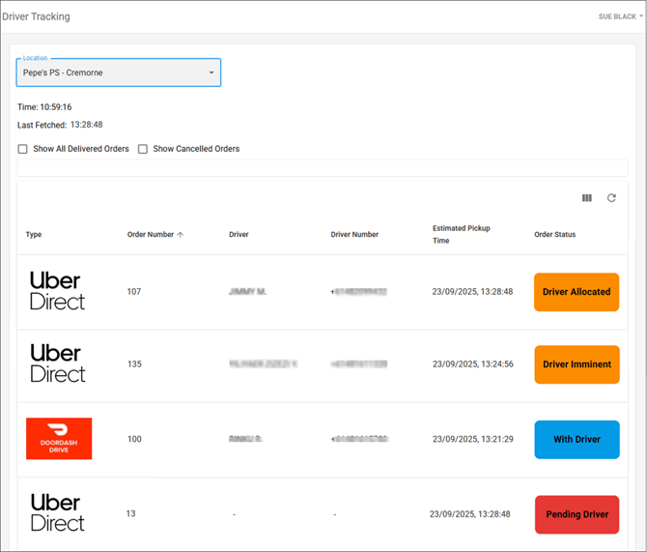Click the Type column header
The height and width of the screenshot is (552, 647).
coord(34,235)
